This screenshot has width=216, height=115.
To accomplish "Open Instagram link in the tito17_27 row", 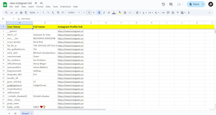I will pyautogui.click(x=71, y=35).
